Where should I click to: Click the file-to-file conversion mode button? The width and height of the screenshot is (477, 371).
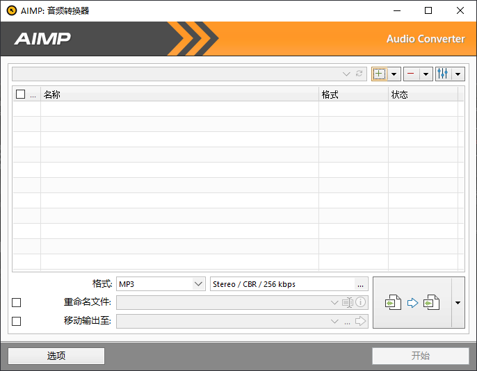point(412,303)
